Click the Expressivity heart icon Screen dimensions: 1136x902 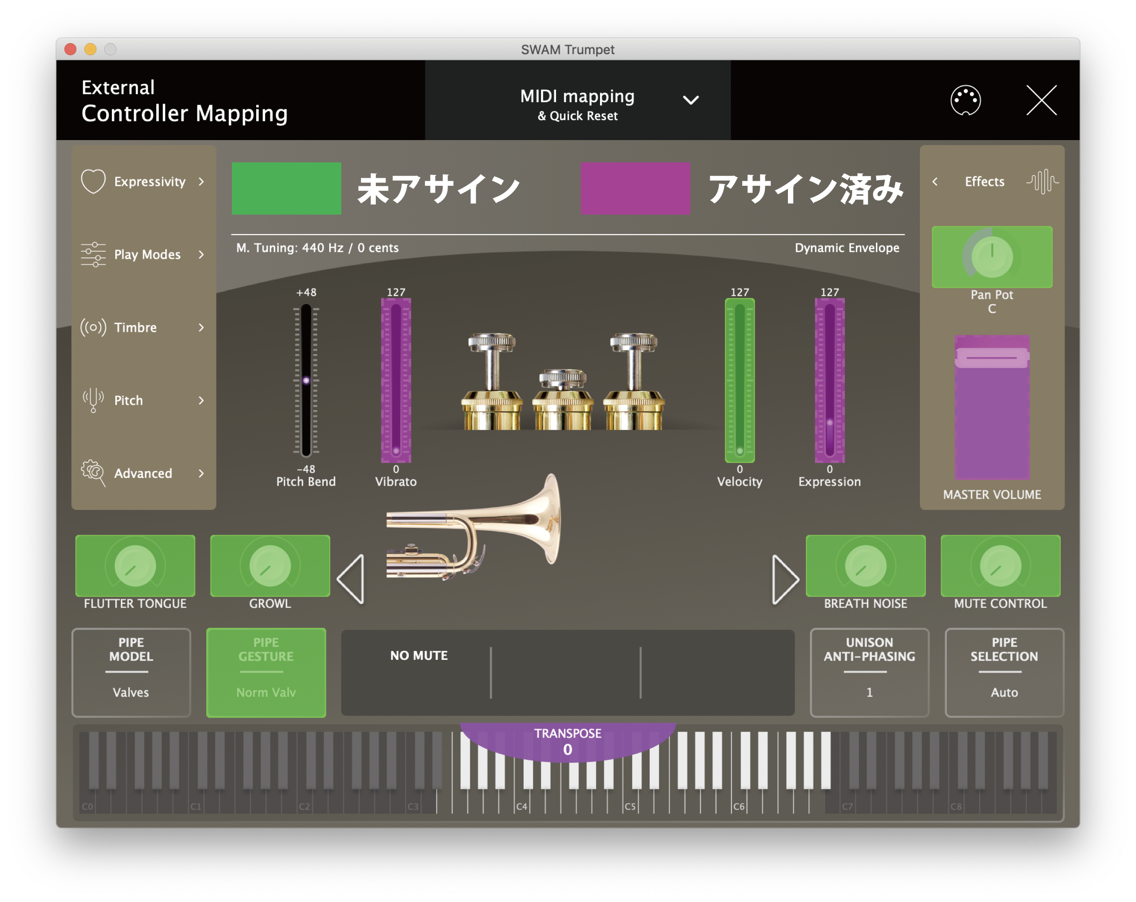click(x=93, y=181)
